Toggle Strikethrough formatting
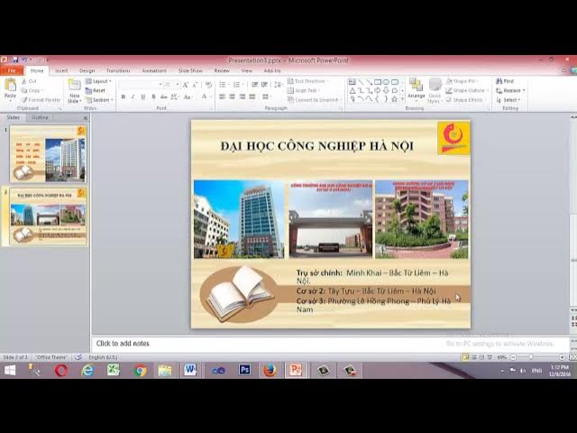The width and height of the screenshot is (577, 433). click(164, 97)
